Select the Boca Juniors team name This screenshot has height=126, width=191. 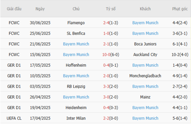tap(145, 44)
